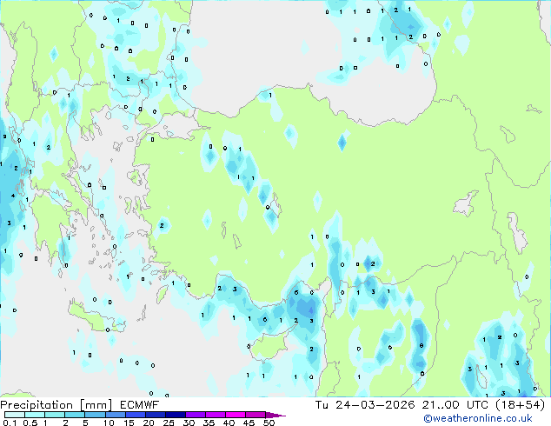Click the 30–35 mm legend color swatch

click(x=195, y=415)
